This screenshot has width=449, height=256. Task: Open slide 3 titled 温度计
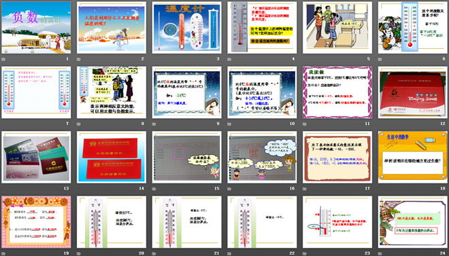point(186,27)
